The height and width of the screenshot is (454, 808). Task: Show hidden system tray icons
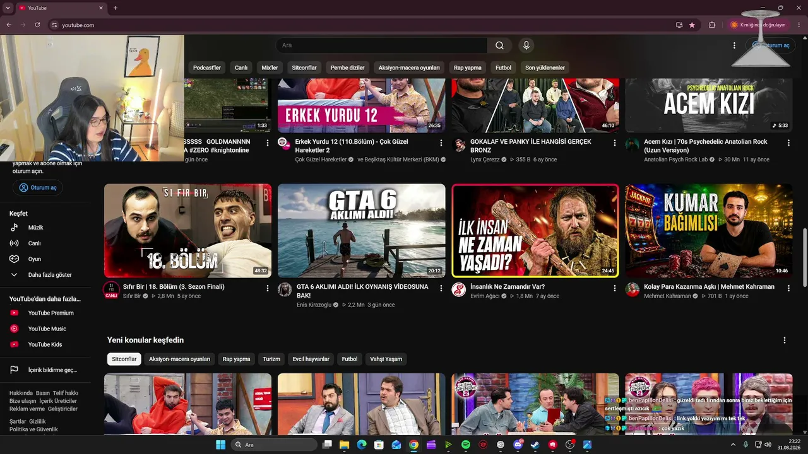(733, 445)
